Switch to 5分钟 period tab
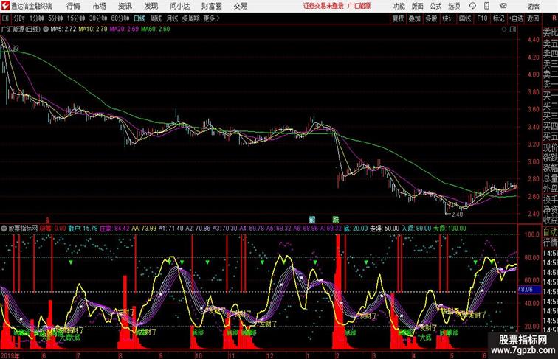This screenshot has height=359, width=558. point(55,18)
